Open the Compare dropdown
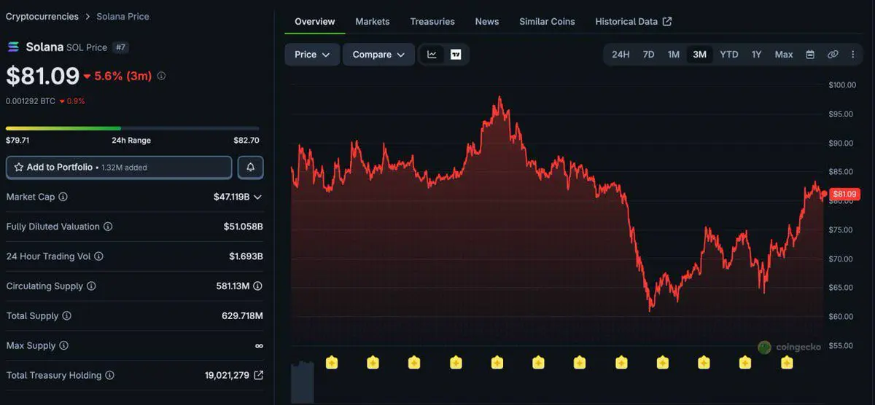This screenshot has width=875, height=405. tap(378, 55)
